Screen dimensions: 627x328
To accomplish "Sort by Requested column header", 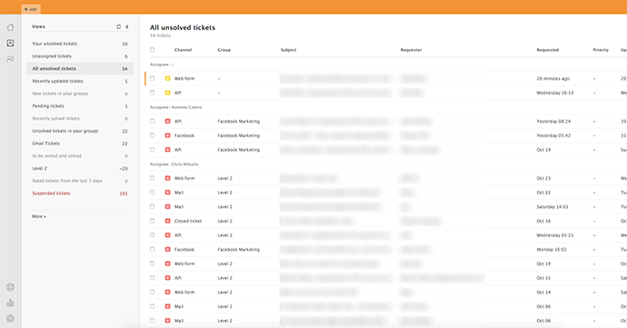I will [547, 50].
